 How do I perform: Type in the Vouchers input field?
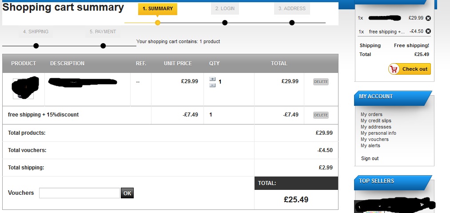[79, 193]
